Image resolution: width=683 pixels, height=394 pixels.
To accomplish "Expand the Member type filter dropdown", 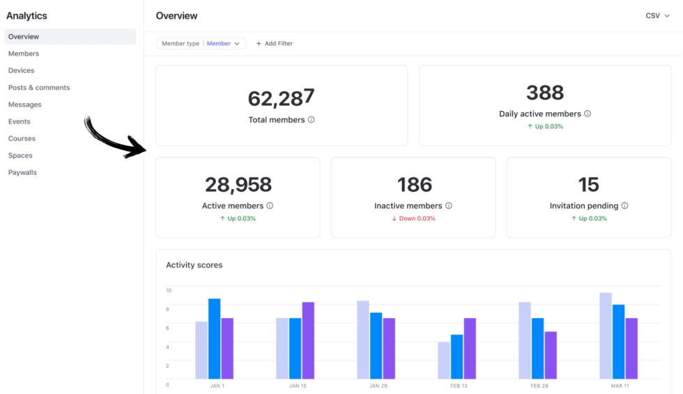I will click(237, 44).
